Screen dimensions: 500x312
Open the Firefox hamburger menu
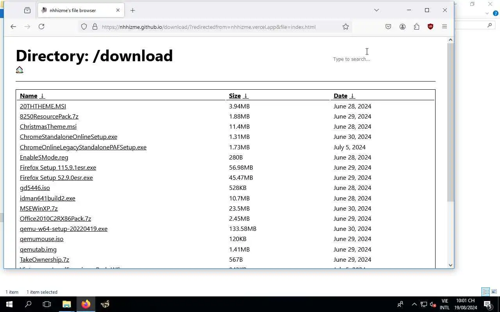click(445, 27)
